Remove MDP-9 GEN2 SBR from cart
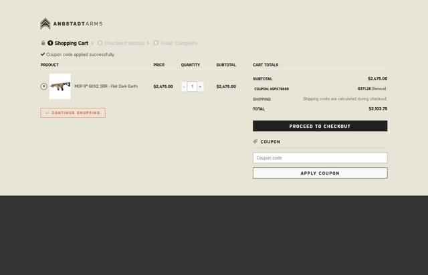428x275 pixels. click(43, 86)
